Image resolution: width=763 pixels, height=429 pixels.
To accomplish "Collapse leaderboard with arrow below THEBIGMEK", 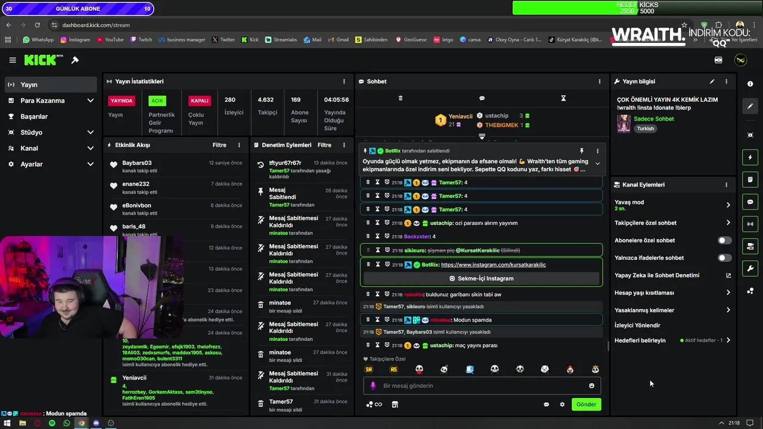I will tap(482, 136).
